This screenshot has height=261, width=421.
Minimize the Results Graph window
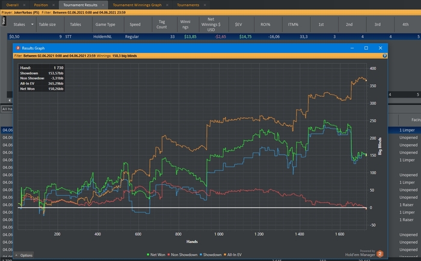(x=352, y=48)
